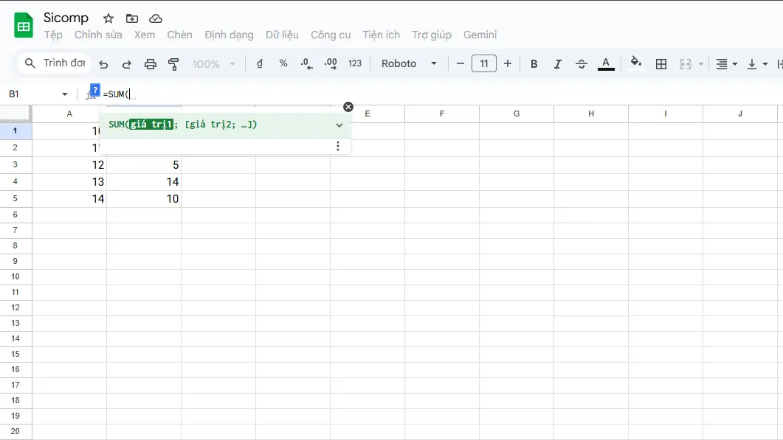
Task: Open number format options via 123 icon
Action: 355,63
